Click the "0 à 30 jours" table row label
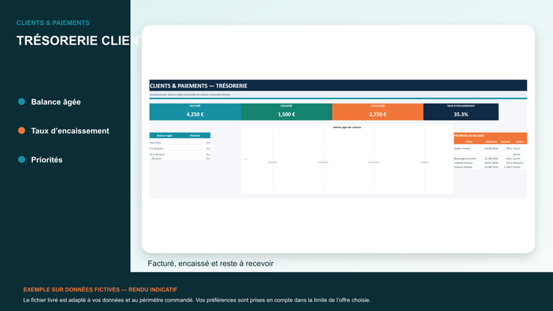Viewport: 553px width, 311px height. click(156, 149)
